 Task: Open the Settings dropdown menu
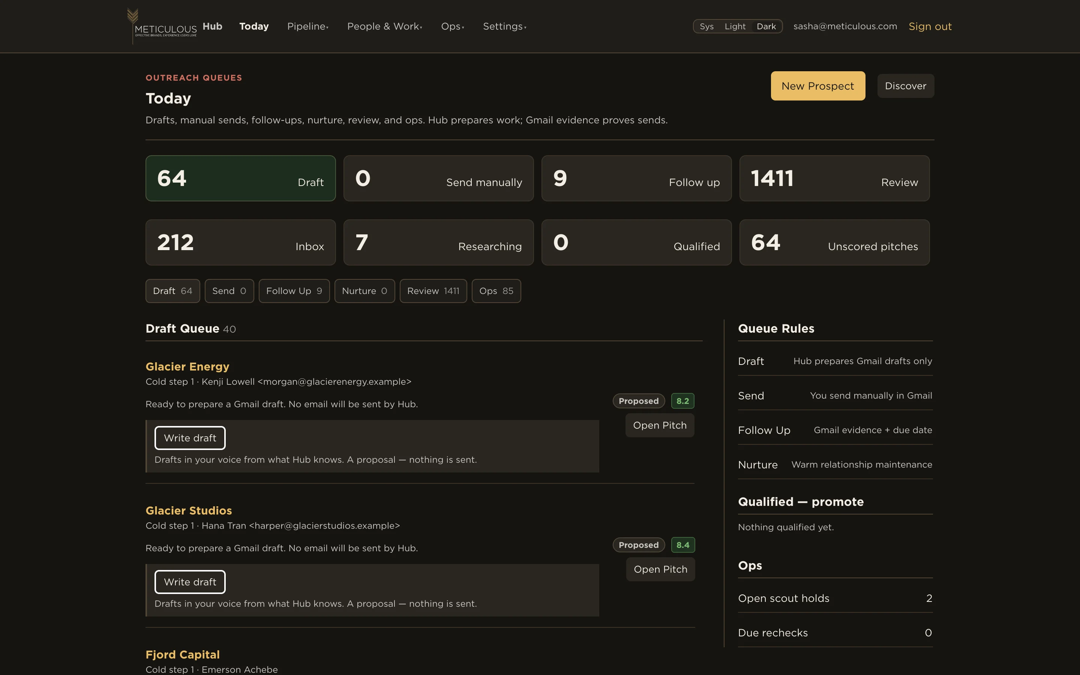(505, 26)
